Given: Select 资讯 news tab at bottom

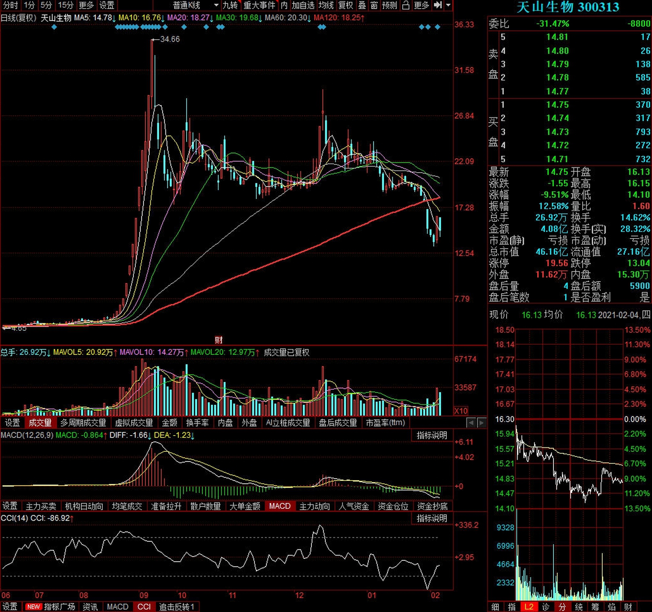Looking at the screenshot, I should [90, 607].
